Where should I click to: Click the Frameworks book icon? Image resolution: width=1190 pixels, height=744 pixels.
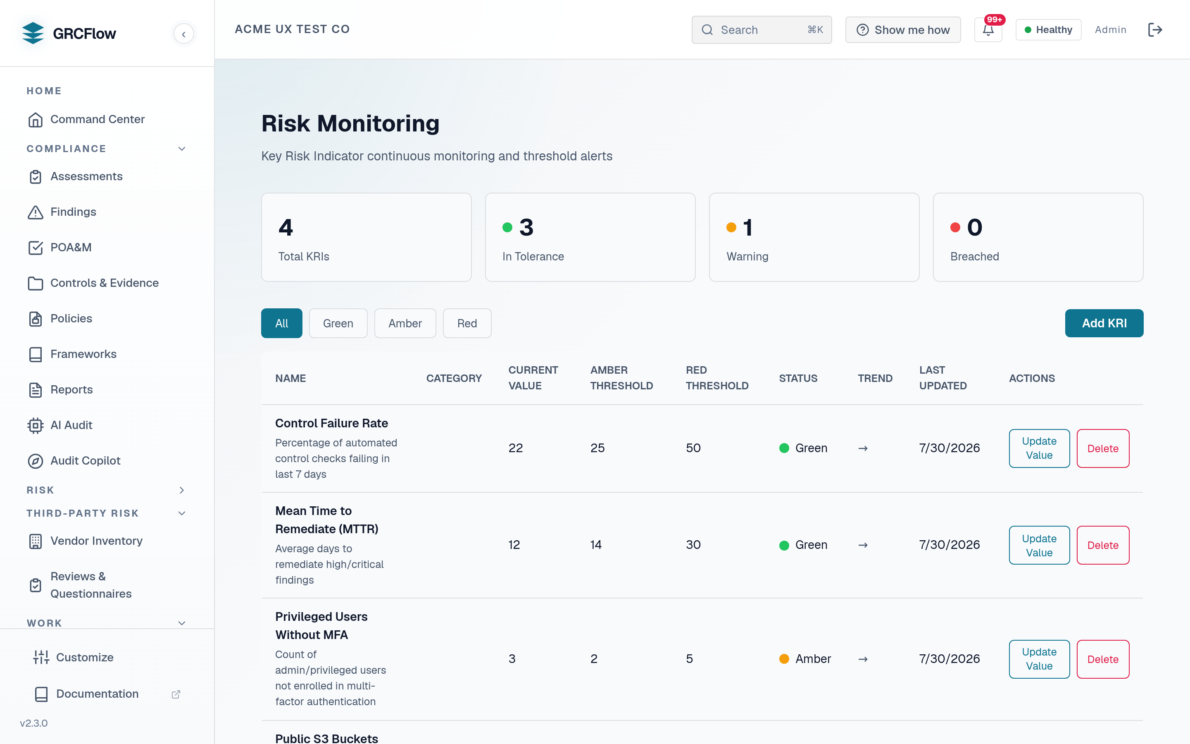[36, 354]
